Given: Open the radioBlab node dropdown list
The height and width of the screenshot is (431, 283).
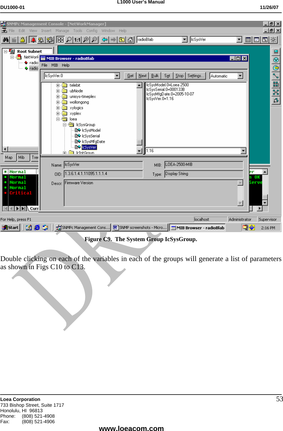Looking at the screenshot, I should click(x=185, y=40).
